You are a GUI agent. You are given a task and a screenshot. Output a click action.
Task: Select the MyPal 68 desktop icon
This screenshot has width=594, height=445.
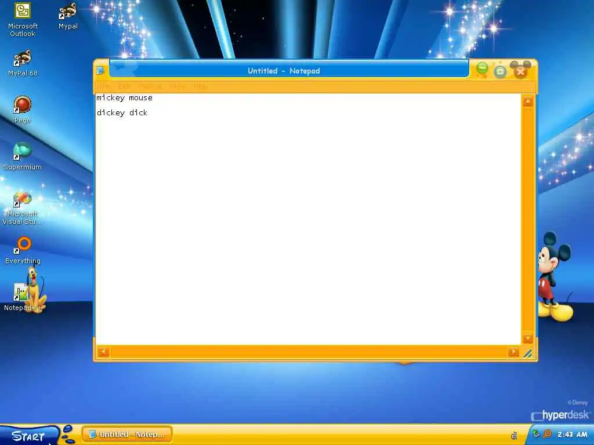point(23,63)
